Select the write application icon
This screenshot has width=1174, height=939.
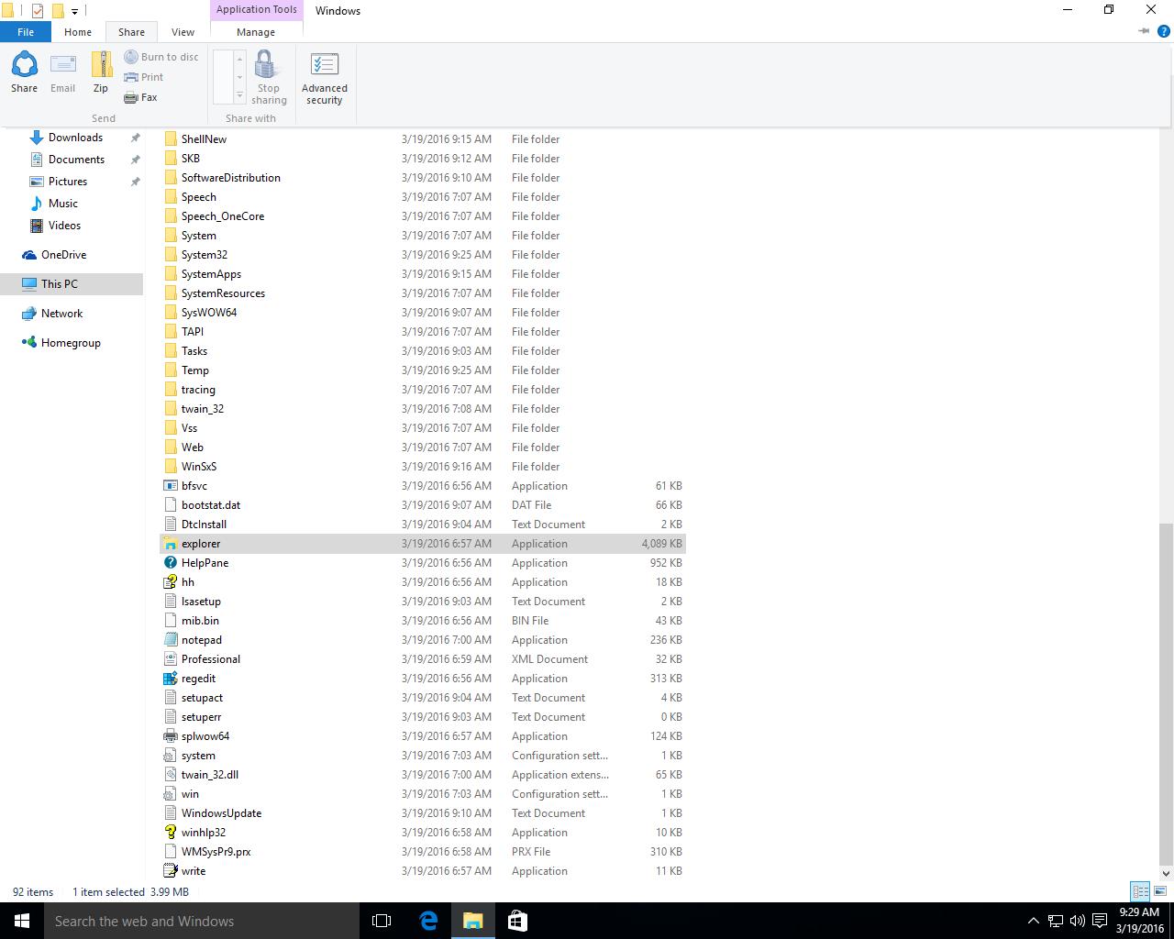click(170, 871)
